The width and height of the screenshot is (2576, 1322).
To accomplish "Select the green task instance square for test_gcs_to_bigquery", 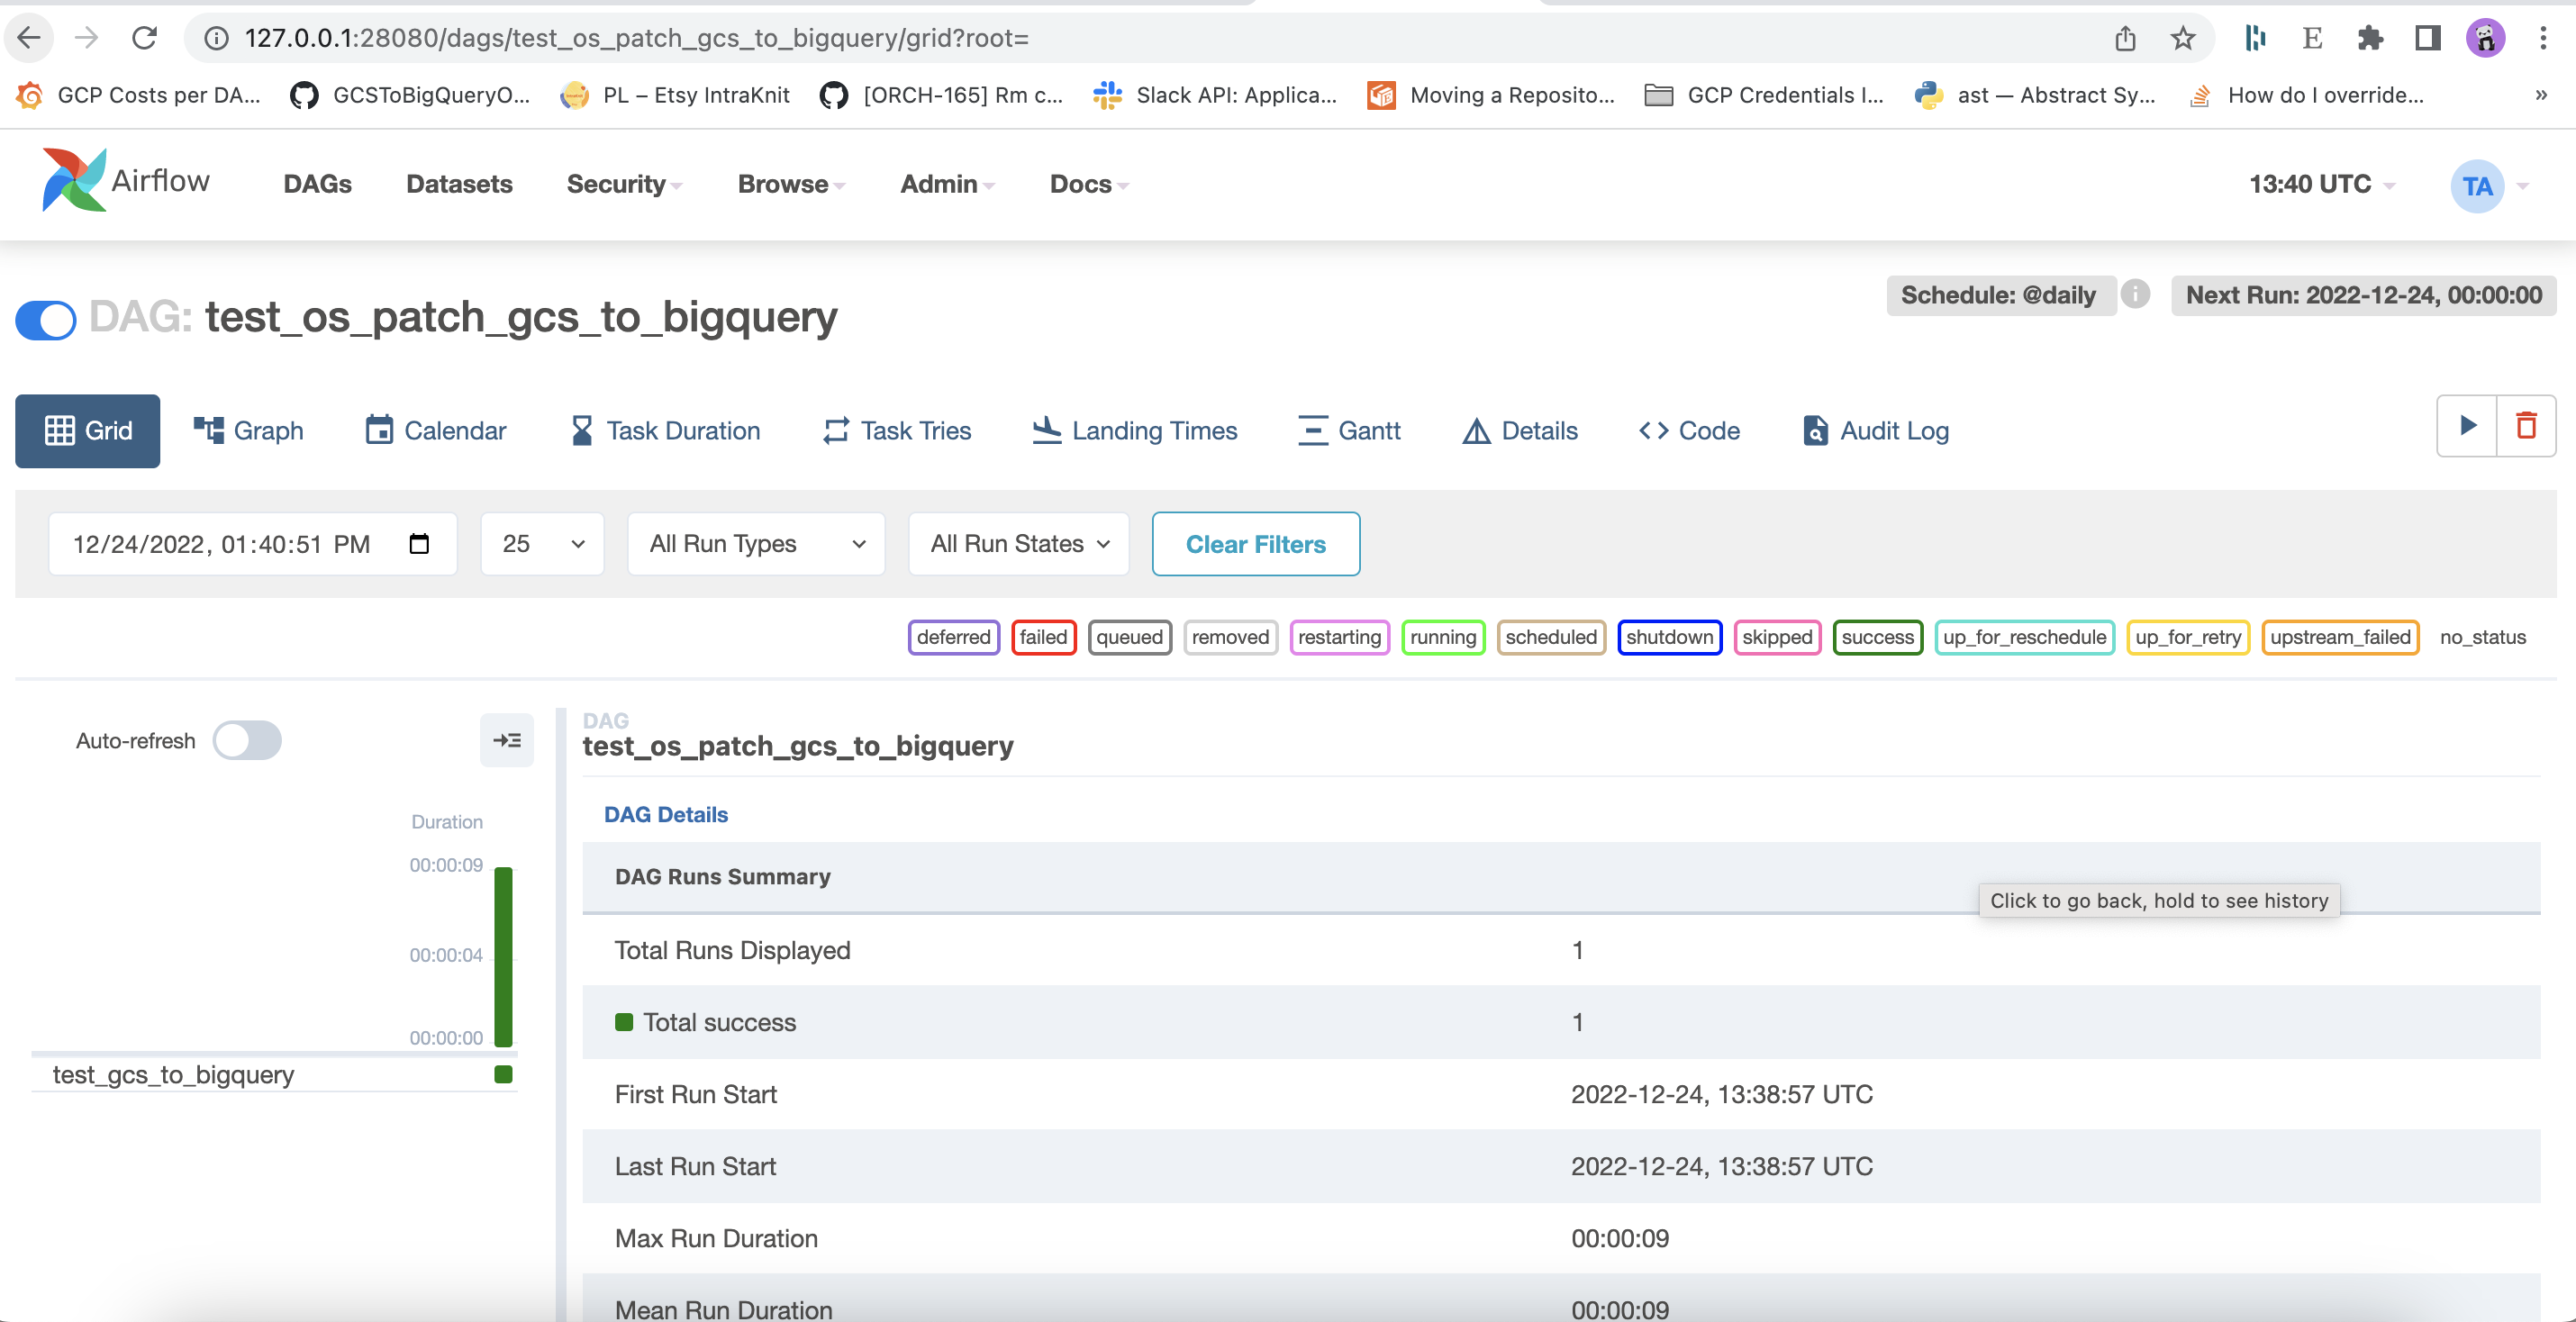I will tap(503, 1074).
